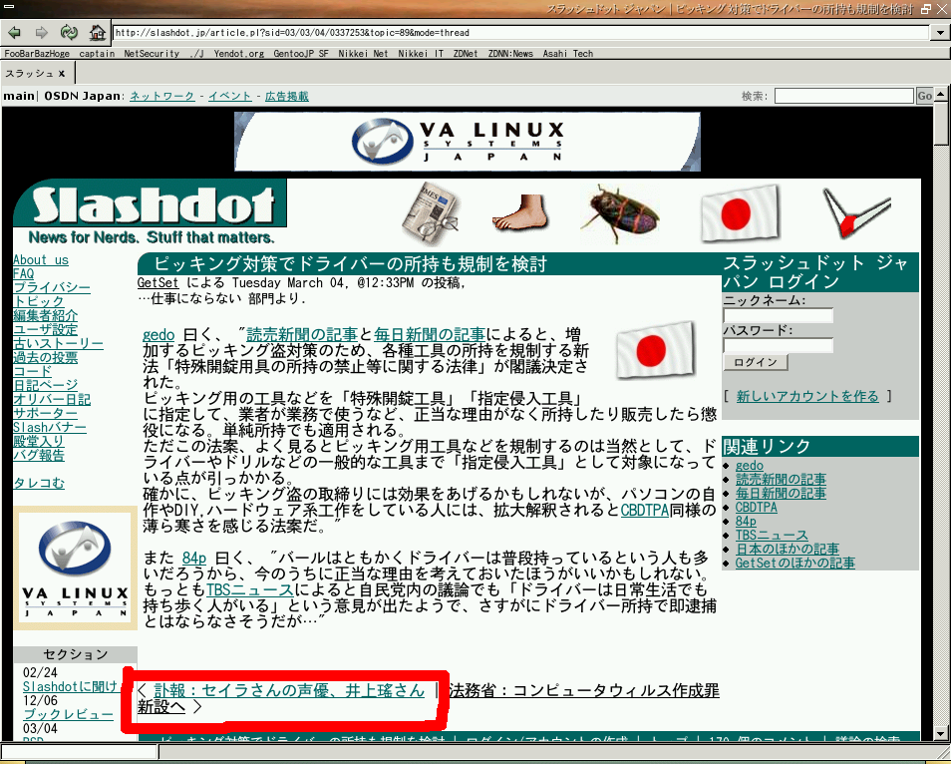Open the 訃報：セイラさんの声優 previous story link
The width and height of the screenshot is (951, 764).
289,690
